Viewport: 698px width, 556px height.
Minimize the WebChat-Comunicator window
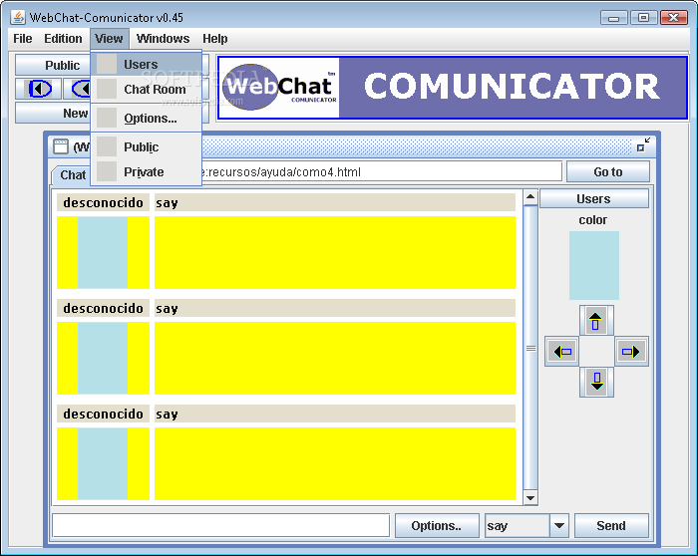614,17
